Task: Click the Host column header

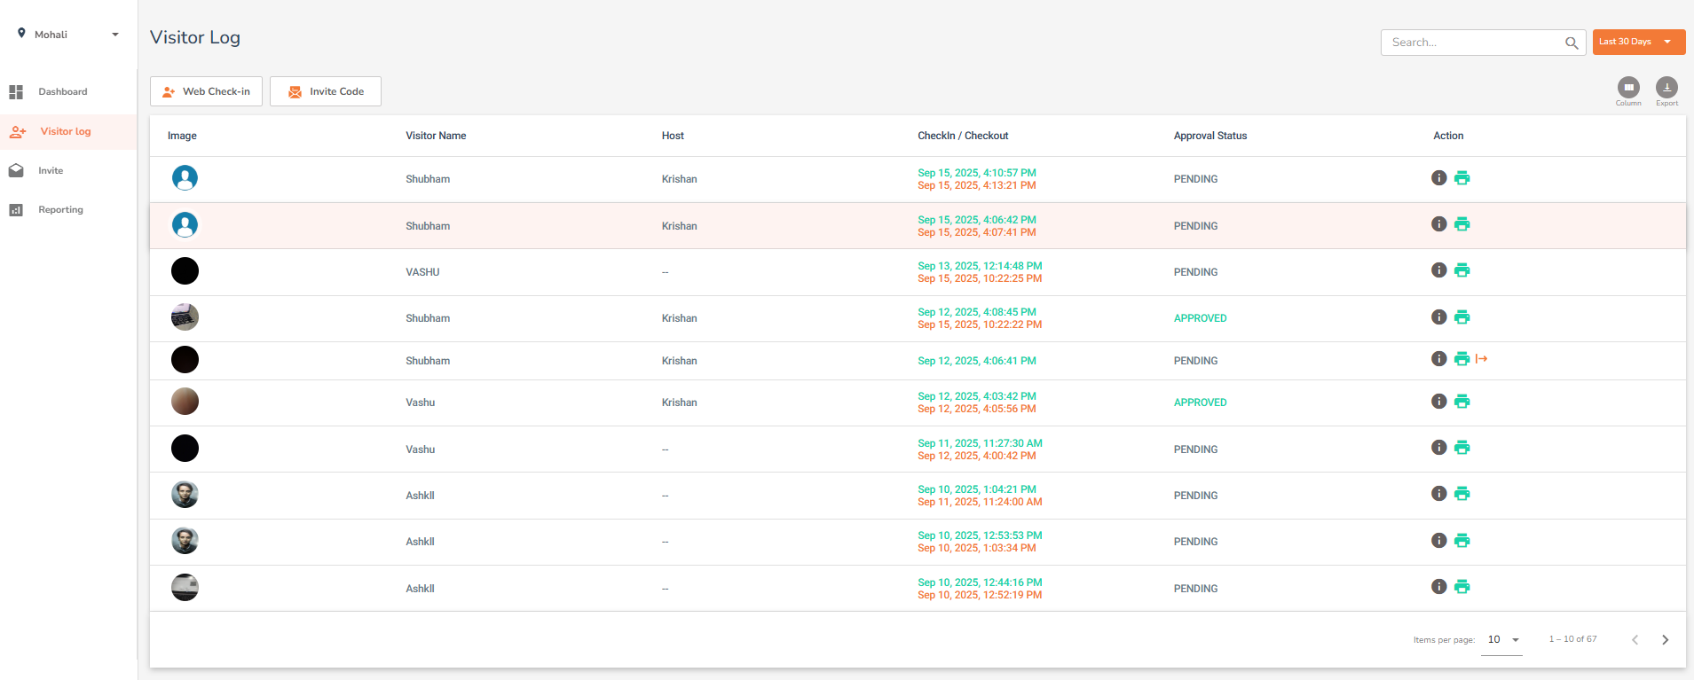Action: 673,136
